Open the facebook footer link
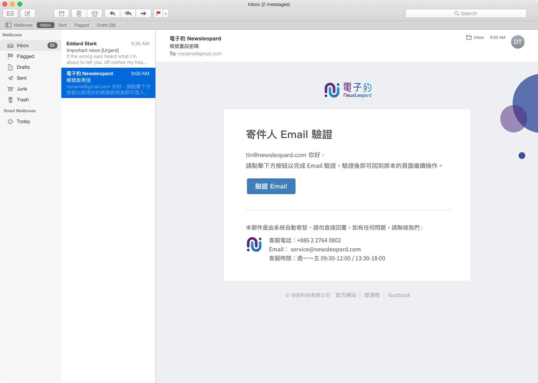 399,295
